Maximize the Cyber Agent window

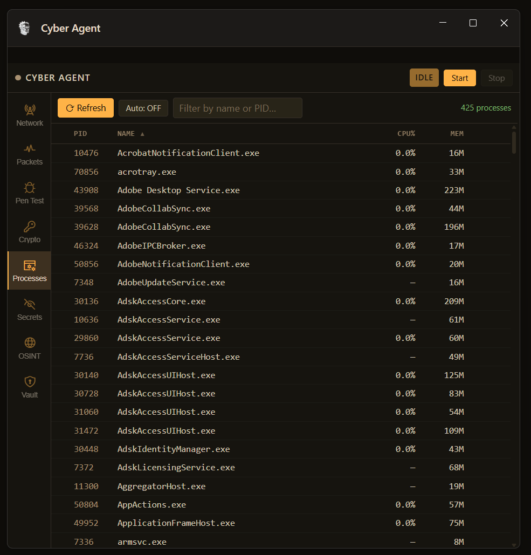point(473,23)
